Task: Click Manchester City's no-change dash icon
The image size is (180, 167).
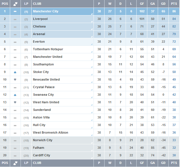Action: [15, 12]
